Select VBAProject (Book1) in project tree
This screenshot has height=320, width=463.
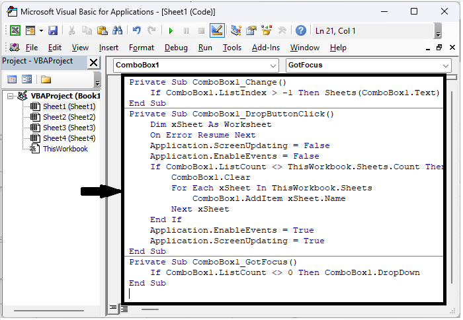click(65, 96)
